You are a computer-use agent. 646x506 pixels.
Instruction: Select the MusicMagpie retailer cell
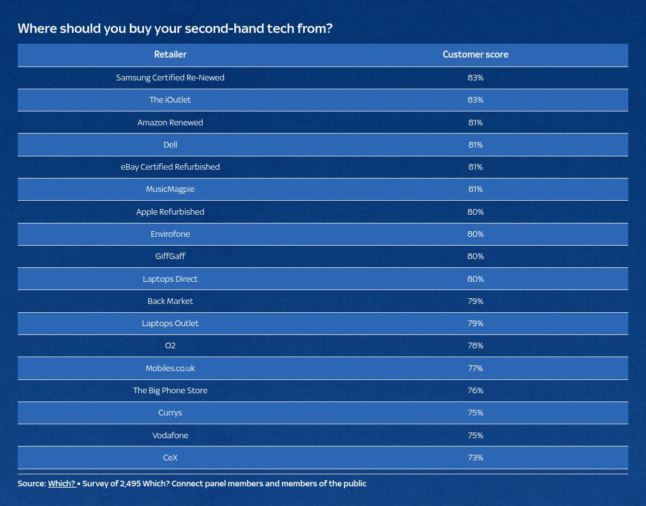pyautogui.click(x=170, y=189)
